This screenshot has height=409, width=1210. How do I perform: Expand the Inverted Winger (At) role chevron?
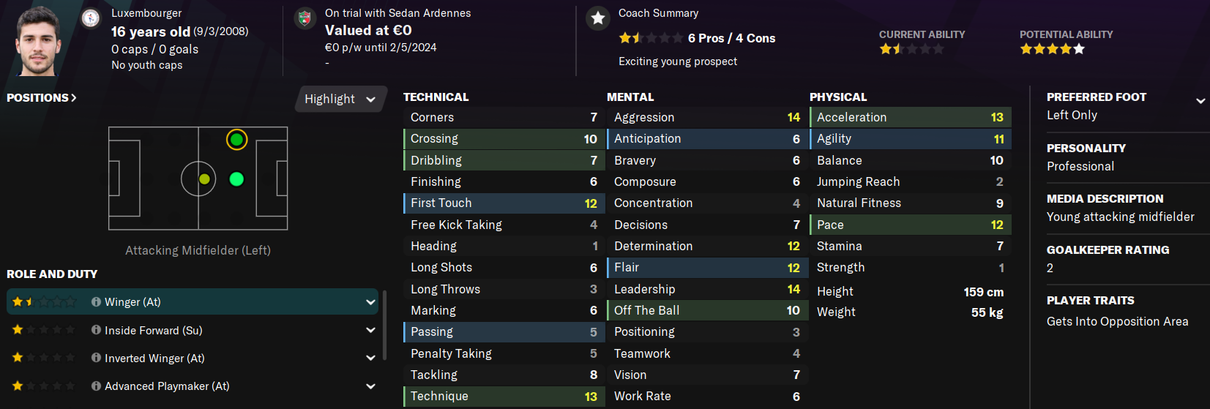370,358
